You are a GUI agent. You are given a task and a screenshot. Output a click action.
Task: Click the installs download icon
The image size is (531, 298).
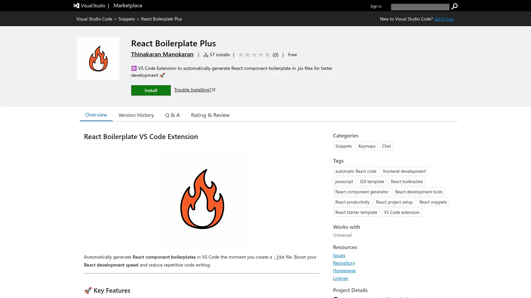tap(206, 55)
